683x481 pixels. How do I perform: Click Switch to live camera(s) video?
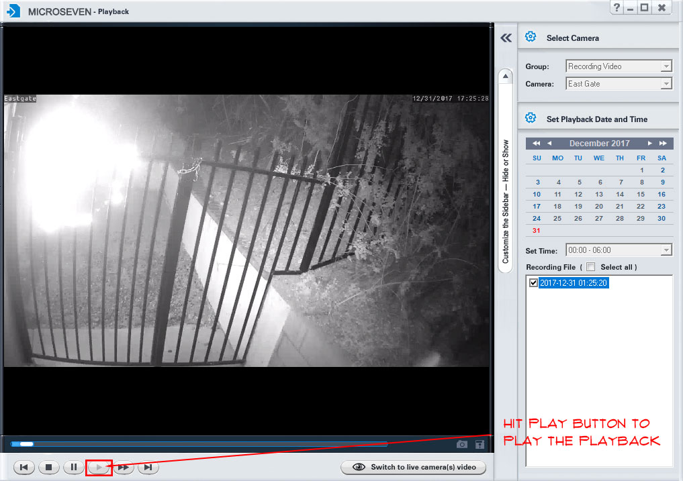tap(413, 467)
